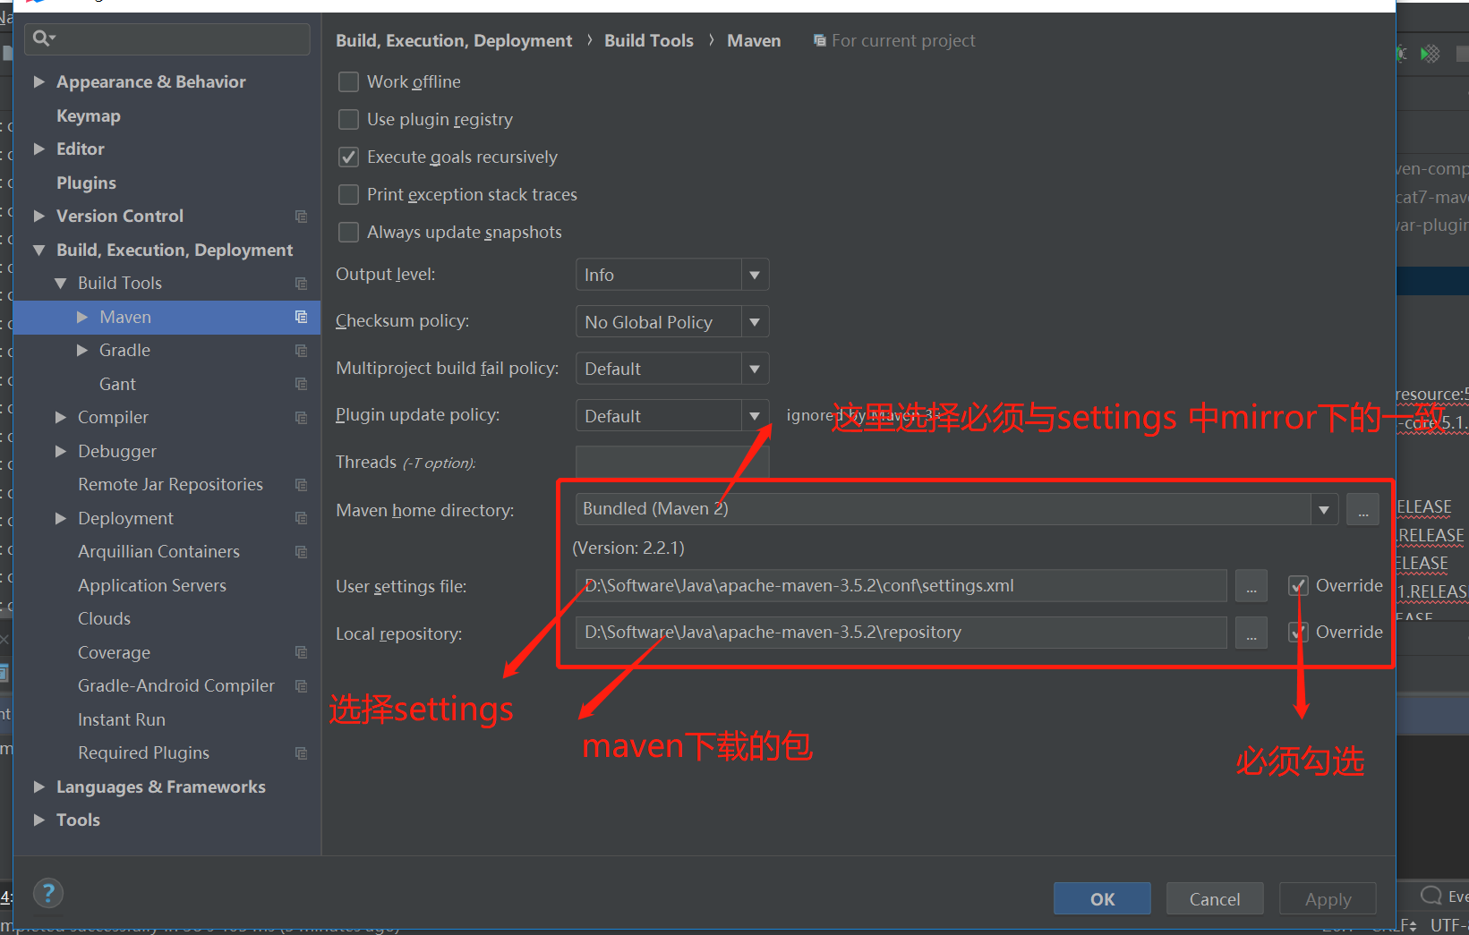Open the Output level dropdown
The height and width of the screenshot is (935, 1469).
tap(671, 275)
